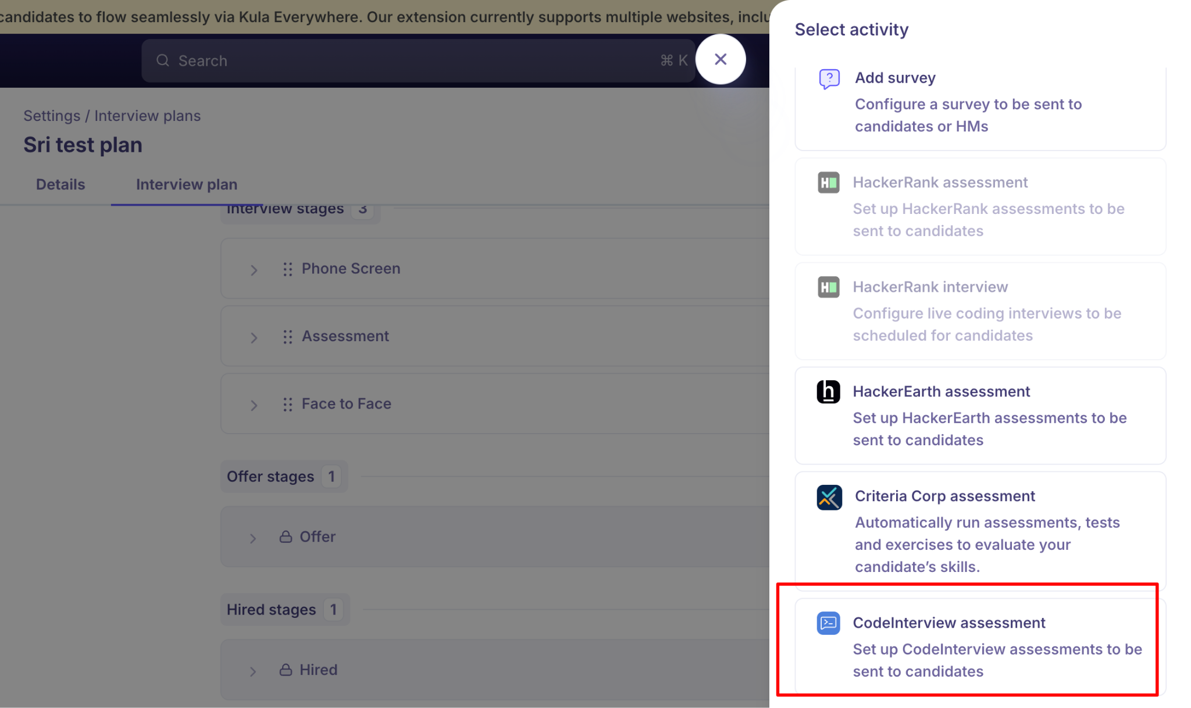Viewport: 1191px width, 708px height.
Task: Click the search magnifier icon
Action: click(163, 60)
